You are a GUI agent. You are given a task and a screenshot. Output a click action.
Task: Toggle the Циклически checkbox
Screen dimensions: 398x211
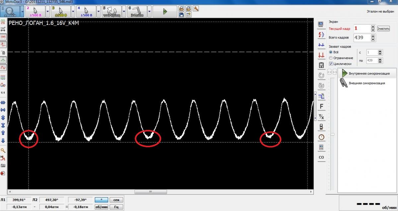(331, 63)
